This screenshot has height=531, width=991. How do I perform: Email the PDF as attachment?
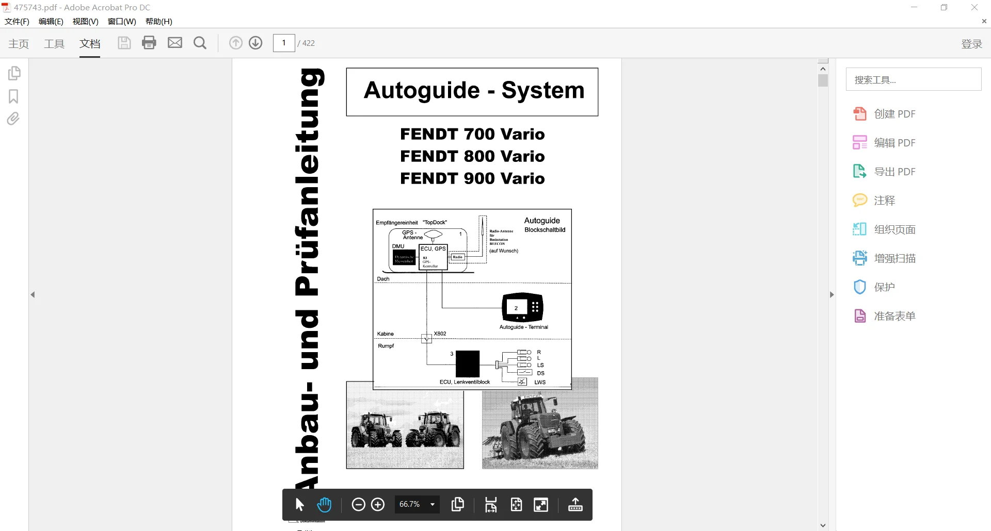click(x=175, y=43)
